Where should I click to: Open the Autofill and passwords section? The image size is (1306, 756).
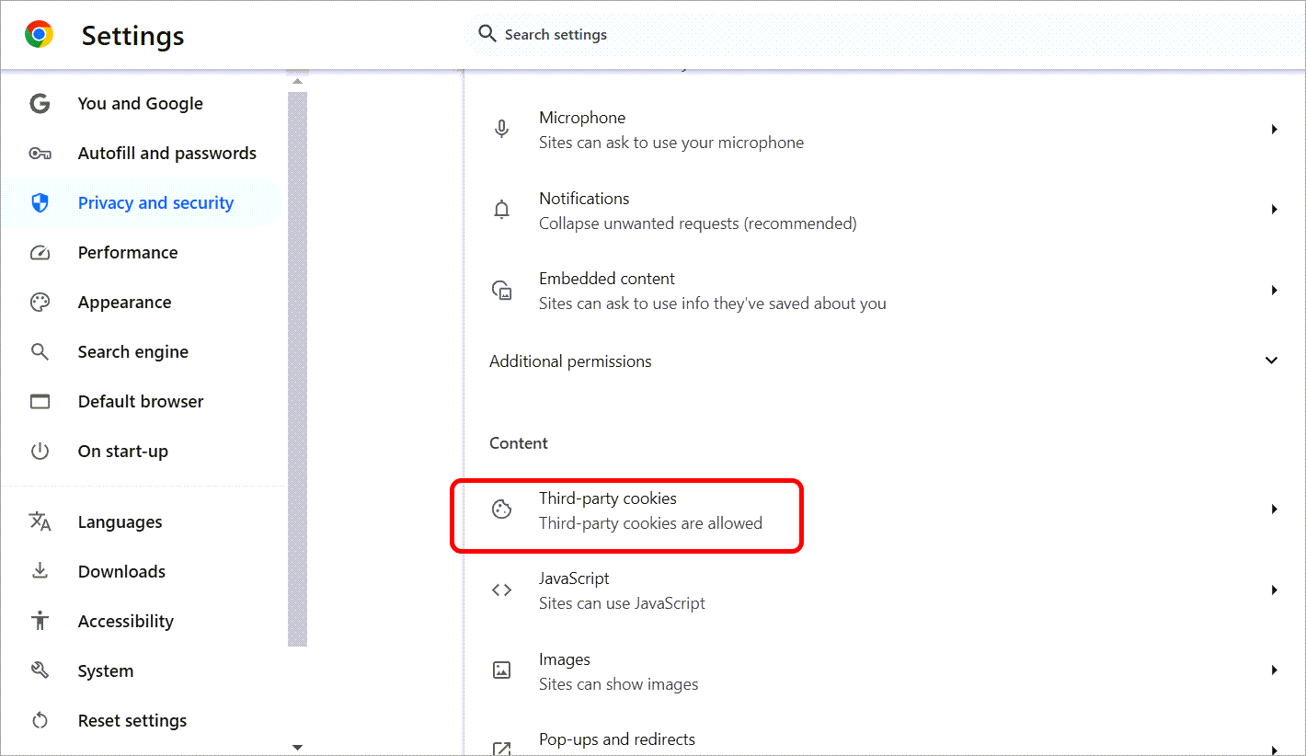(166, 154)
